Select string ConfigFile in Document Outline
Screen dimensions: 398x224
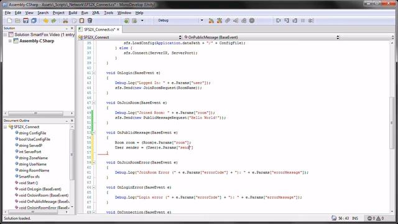pos(32,133)
